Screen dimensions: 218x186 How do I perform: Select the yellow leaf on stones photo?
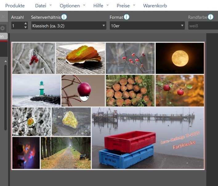(71, 122)
